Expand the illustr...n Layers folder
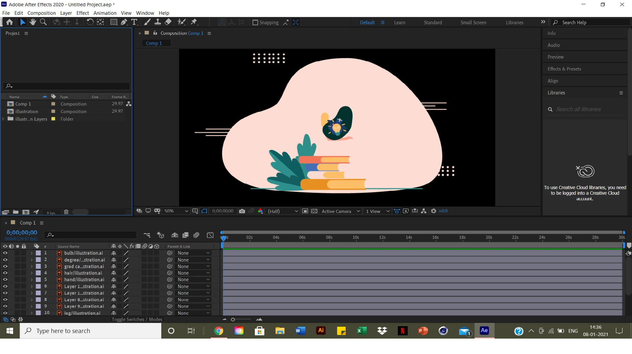 point(3,119)
